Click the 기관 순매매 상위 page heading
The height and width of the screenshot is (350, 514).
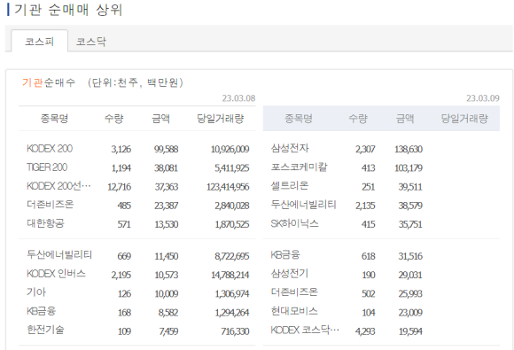(68, 10)
